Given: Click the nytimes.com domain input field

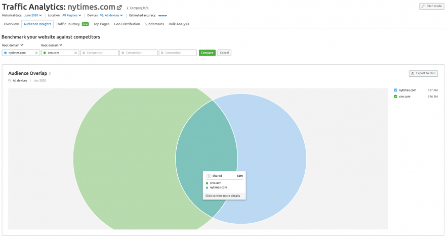Looking at the screenshot, I should coord(21,53).
